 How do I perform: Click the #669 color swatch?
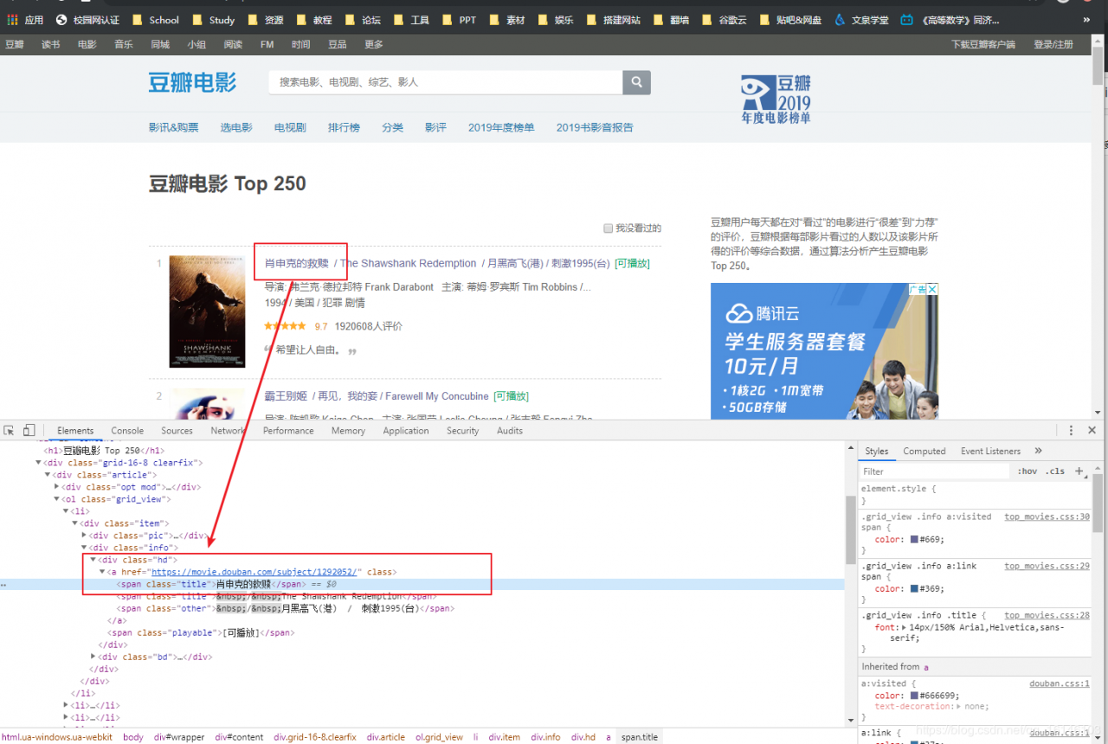[914, 539]
